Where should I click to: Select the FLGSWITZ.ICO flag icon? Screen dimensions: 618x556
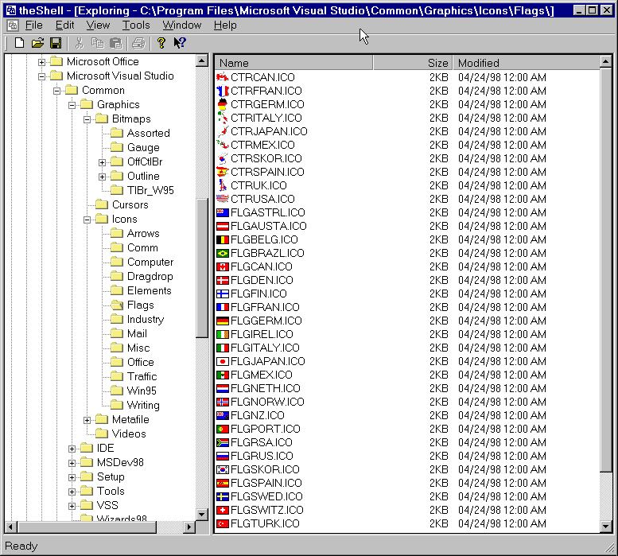pyautogui.click(x=223, y=510)
